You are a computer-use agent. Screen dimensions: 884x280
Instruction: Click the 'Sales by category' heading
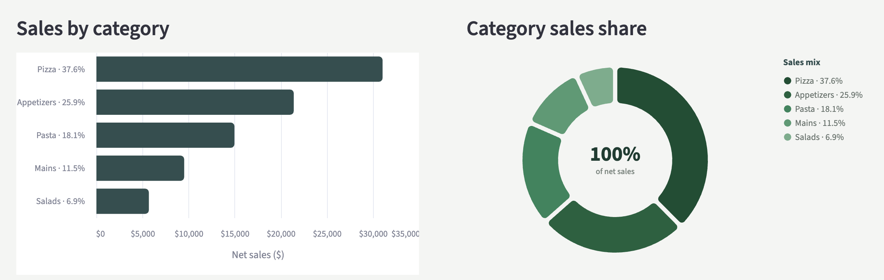[93, 29]
